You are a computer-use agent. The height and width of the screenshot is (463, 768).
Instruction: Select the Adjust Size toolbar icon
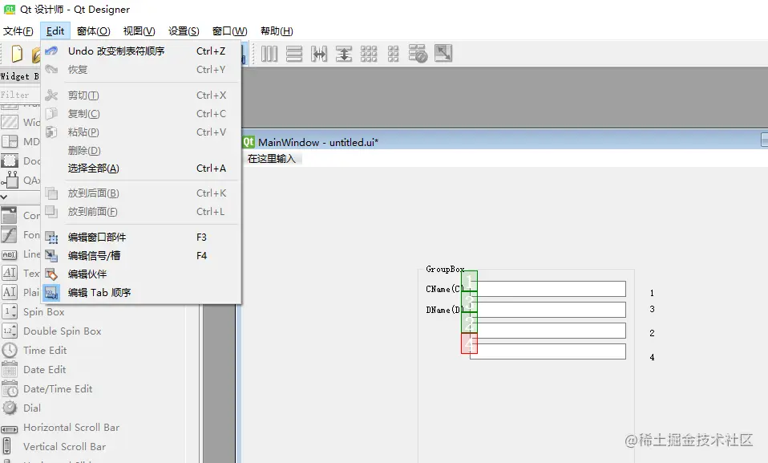click(x=443, y=55)
